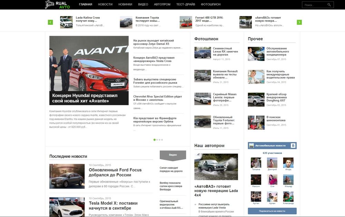This screenshot has width=345, height=217.
Task: Click Оля's avatar in VK widget
Action: pyautogui.click(x=272, y=180)
